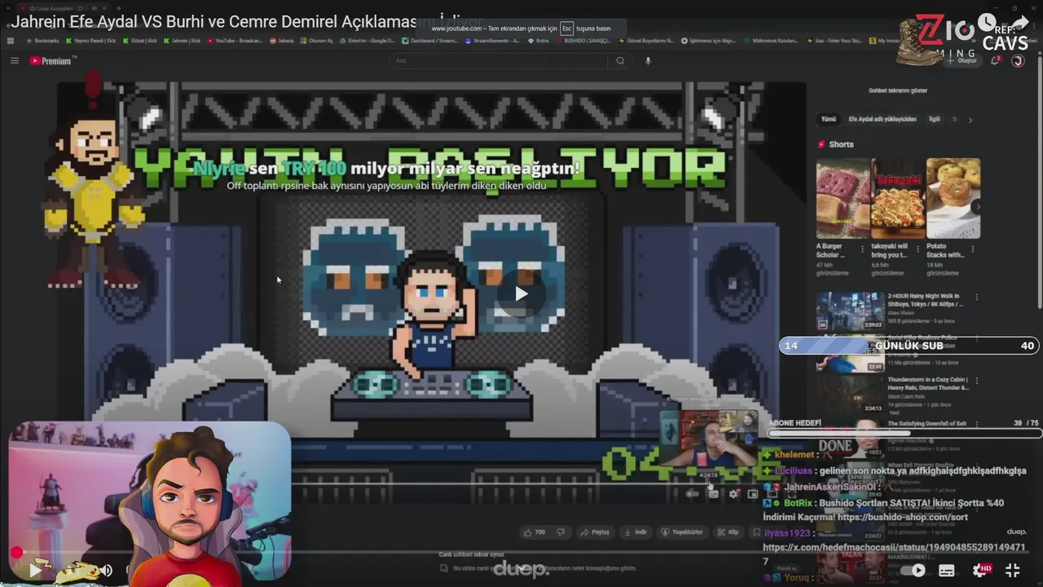Click bushido-shop.com link in chat
1043x587 pixels.
click(902, 517)
